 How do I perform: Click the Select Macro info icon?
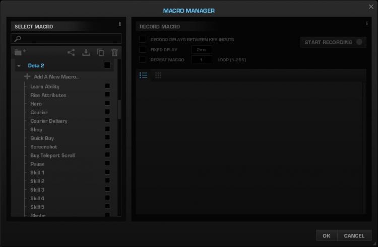(x=120, y=24)
